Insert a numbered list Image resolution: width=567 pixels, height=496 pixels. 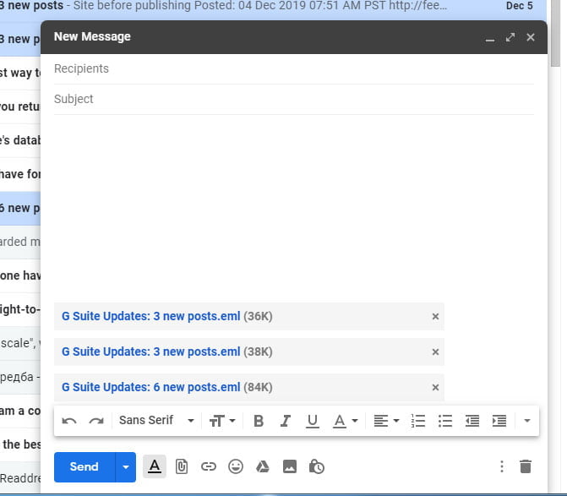click(x=418, y=421)
